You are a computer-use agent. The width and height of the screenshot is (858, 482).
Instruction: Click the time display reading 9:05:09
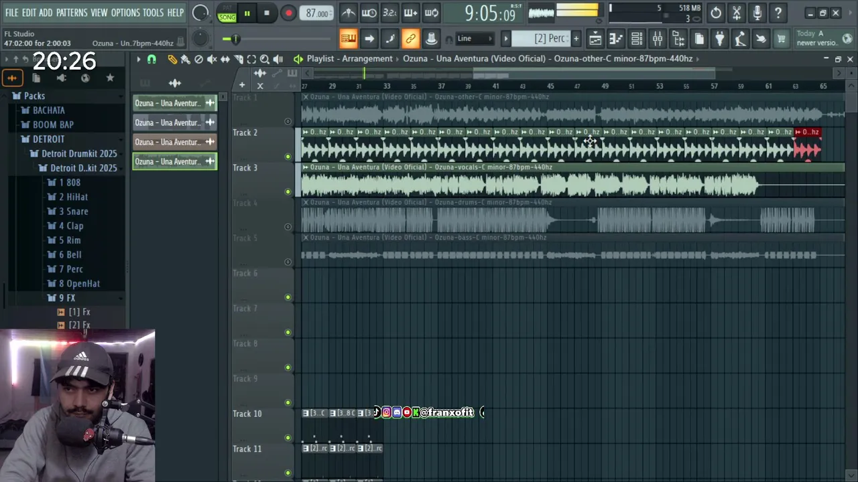[x=490, y=13]
